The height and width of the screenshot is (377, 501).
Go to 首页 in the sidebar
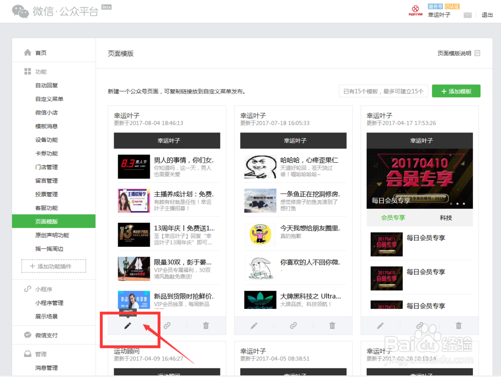point(41,53)
